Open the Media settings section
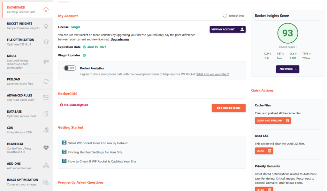 tap(27, 62)
